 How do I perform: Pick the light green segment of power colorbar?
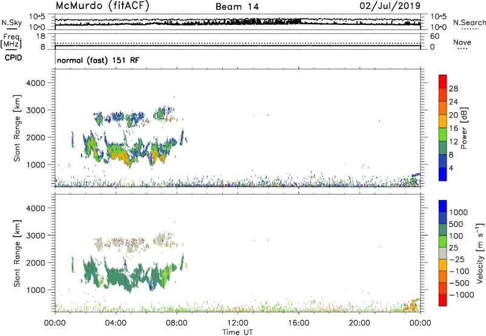pos(443,135)
